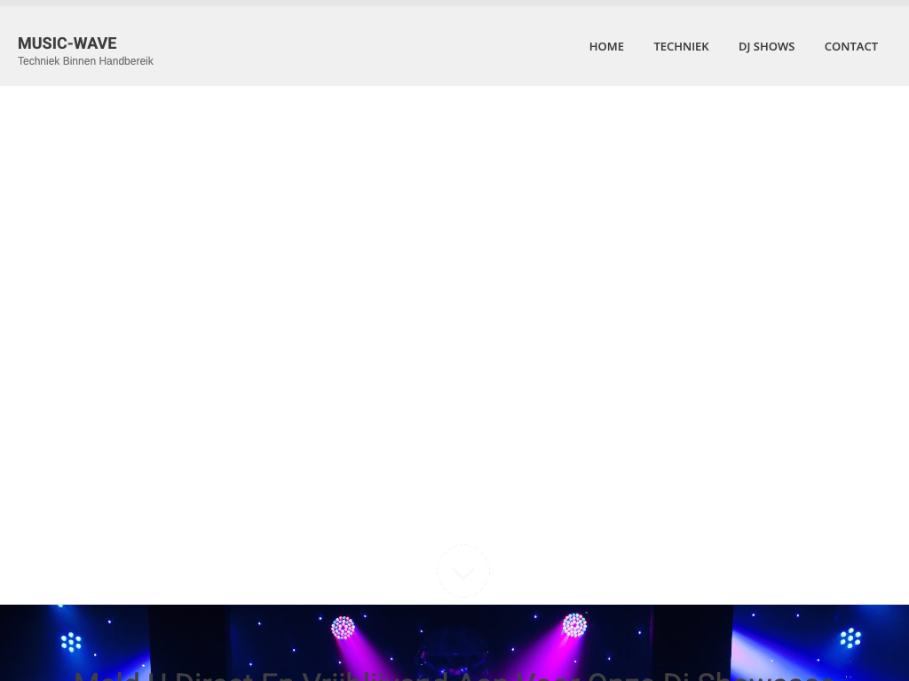The height and width of the screenshot is (681, 909).
Task: Click the right black stage pillar in the photo
Action: click(x=692, y=643)
